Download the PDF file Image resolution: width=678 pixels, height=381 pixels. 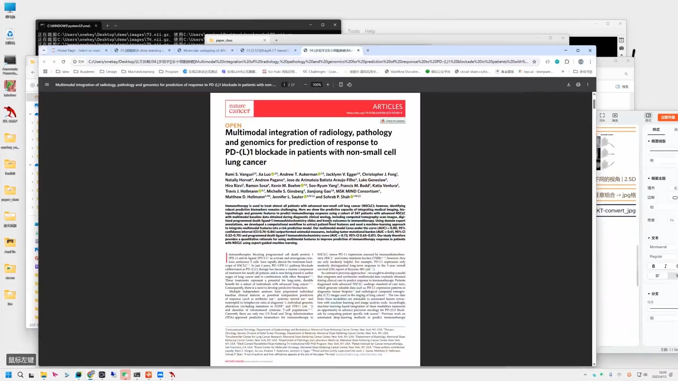(569, 85)
